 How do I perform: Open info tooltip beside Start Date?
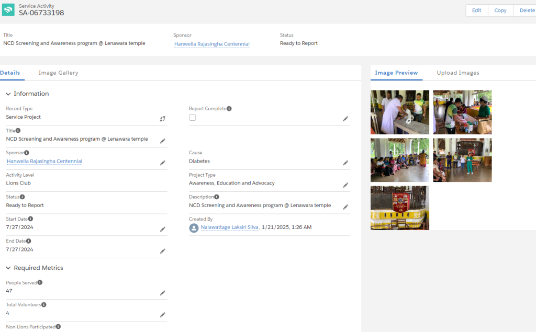point(30,219)
